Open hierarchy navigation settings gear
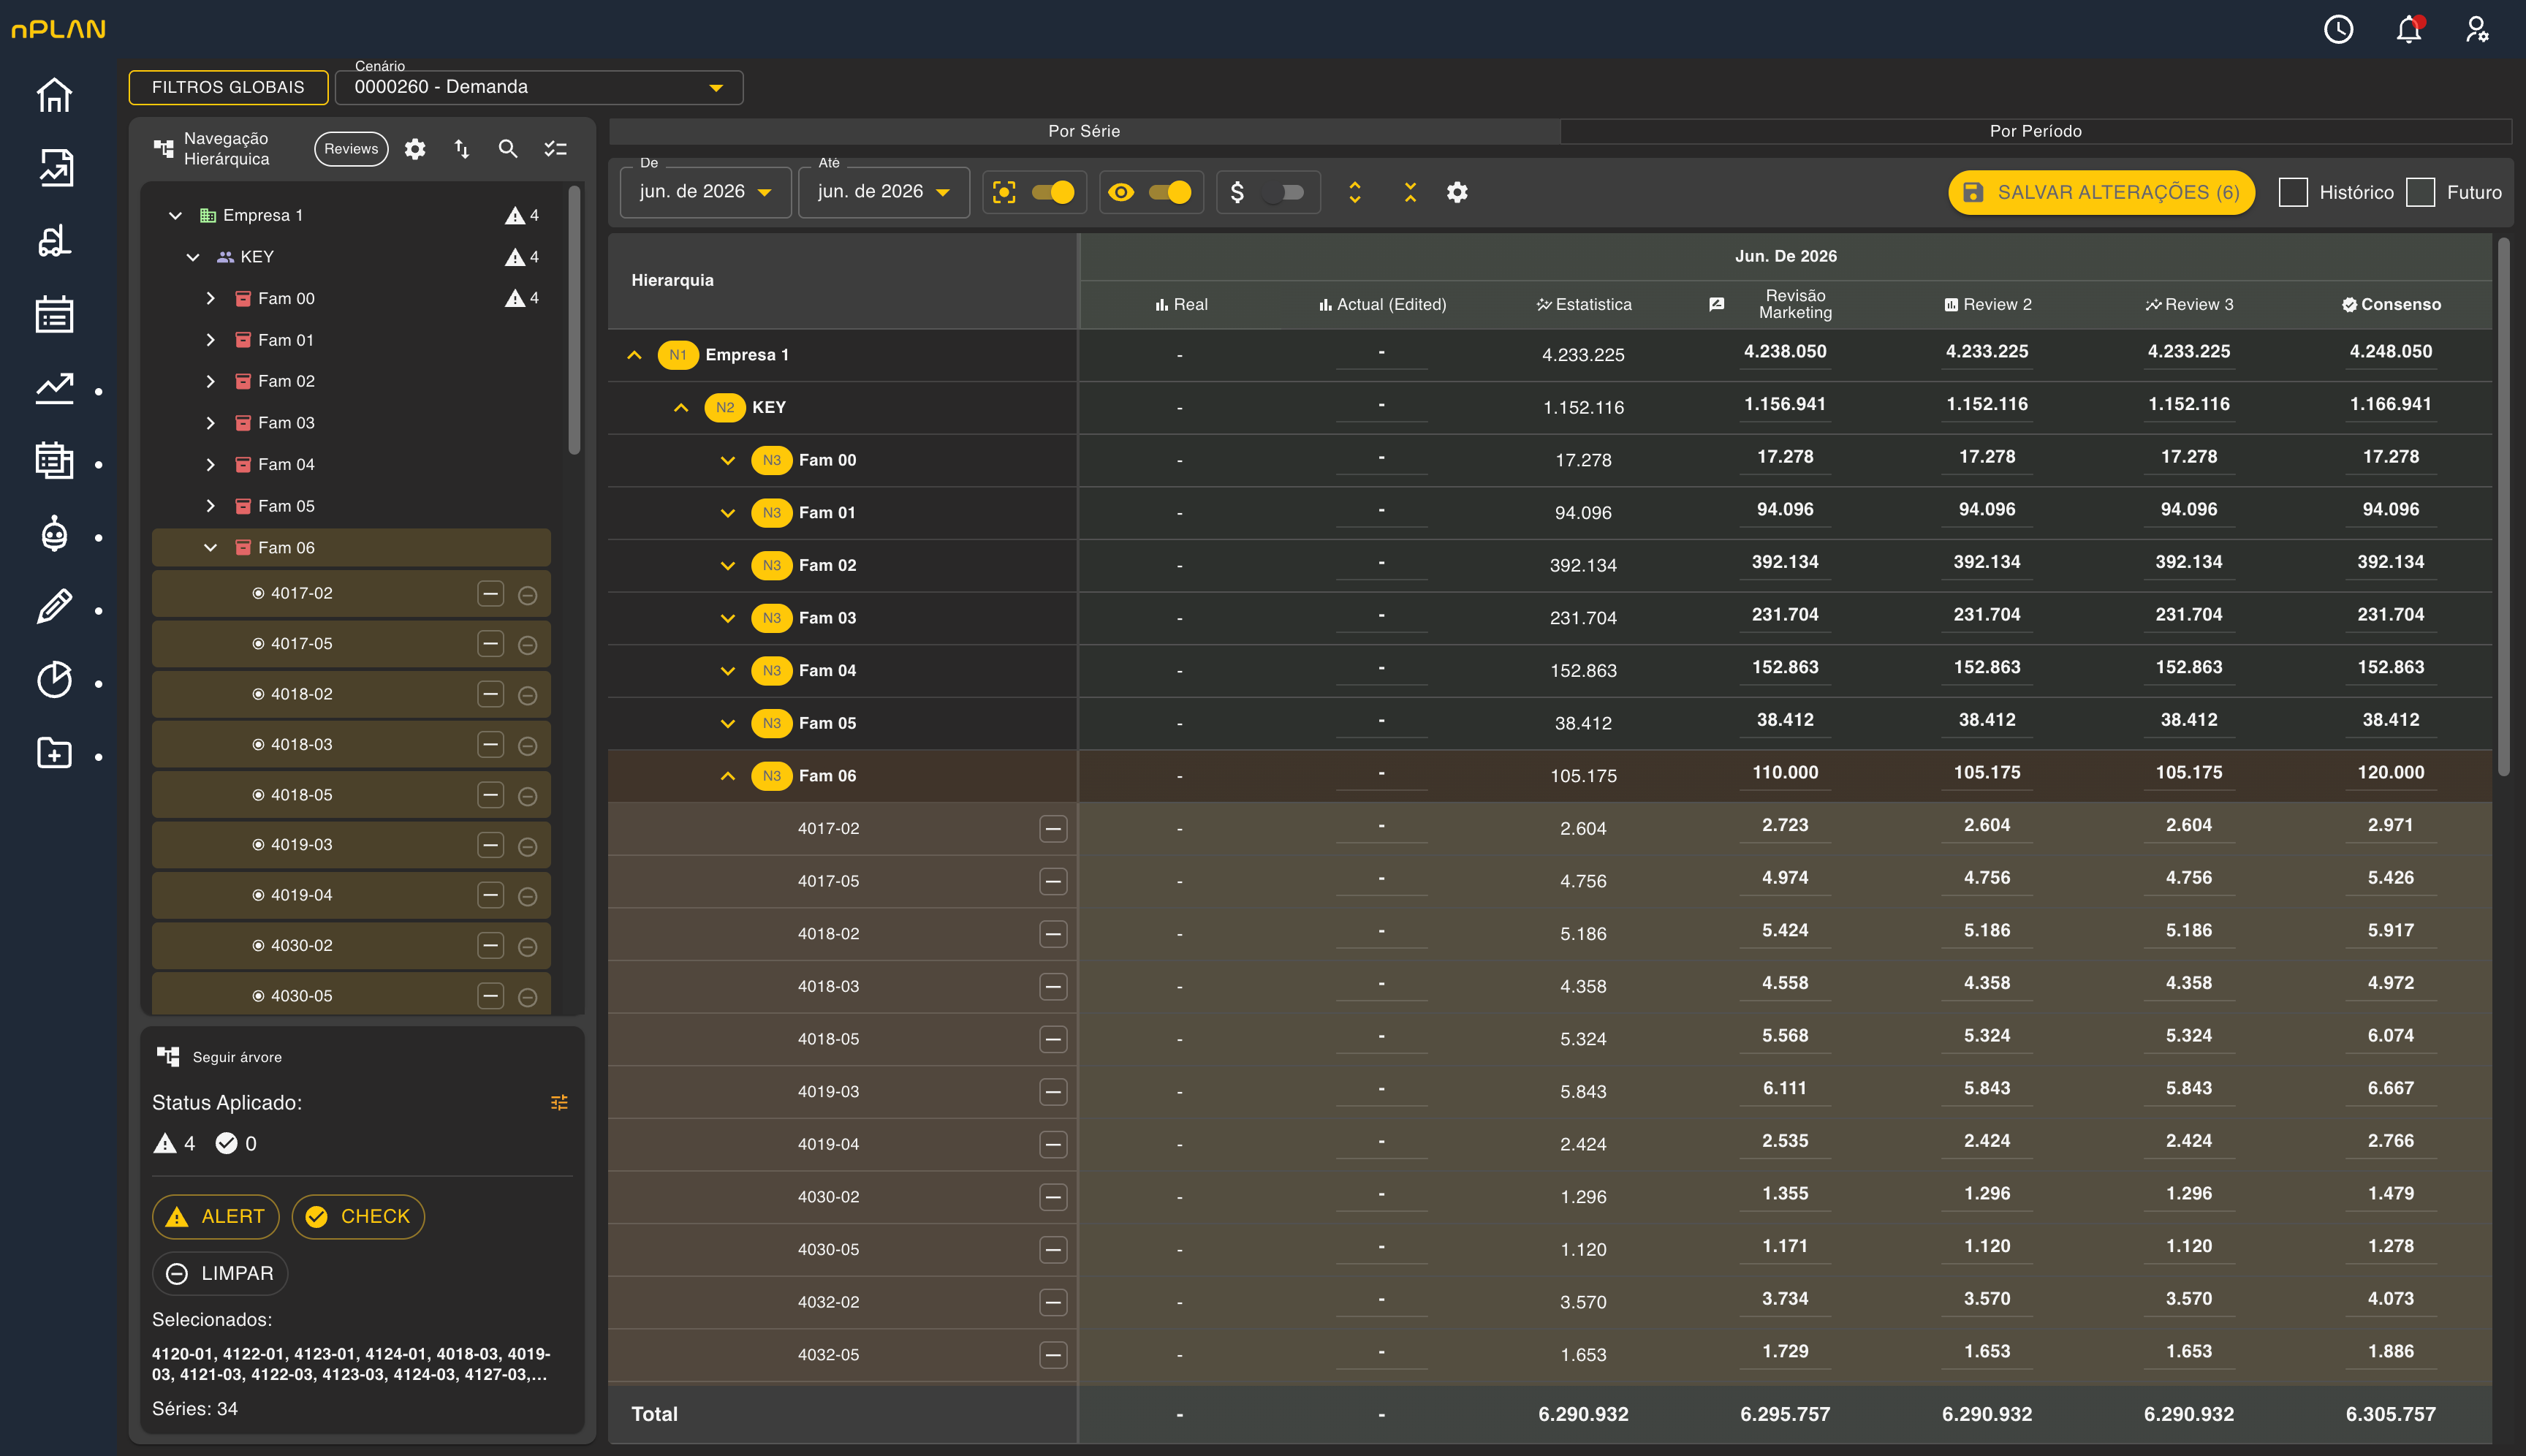Screen dimensions: 2526x1456 point(415,149)
